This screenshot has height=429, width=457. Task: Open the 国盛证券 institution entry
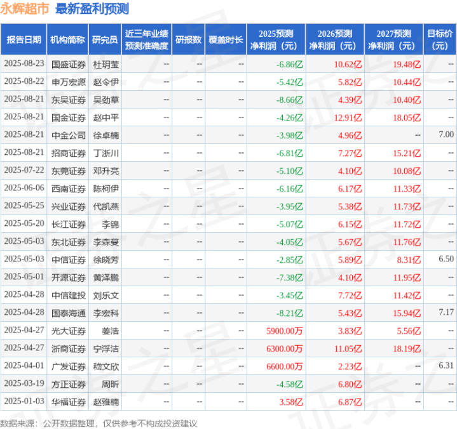68,65
